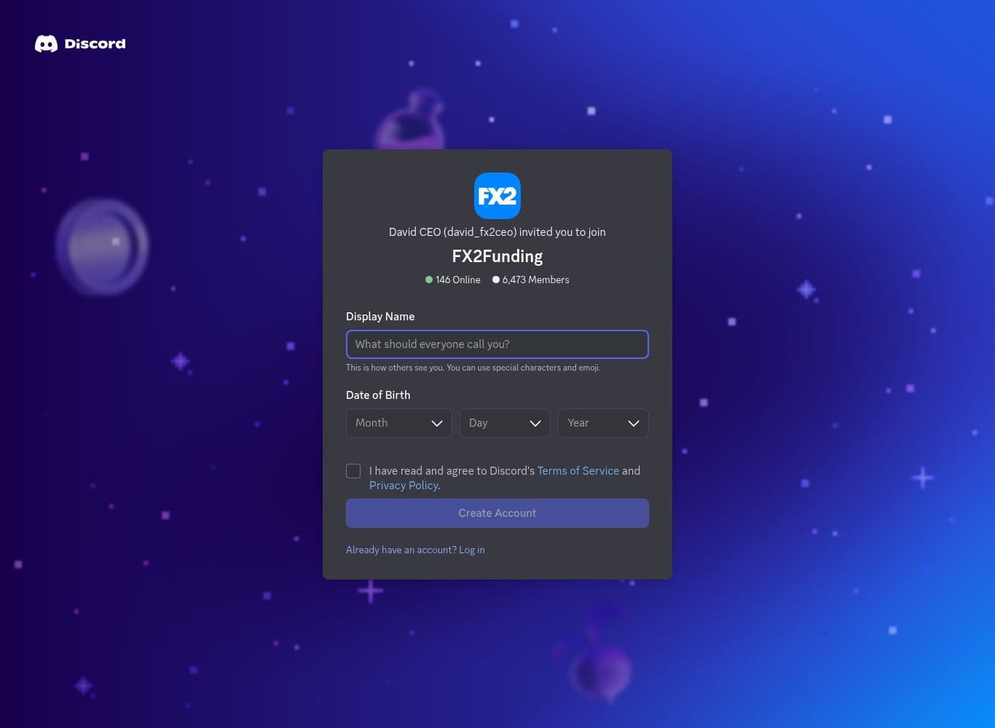Click the FX2 server avatar

coord(497,196)
